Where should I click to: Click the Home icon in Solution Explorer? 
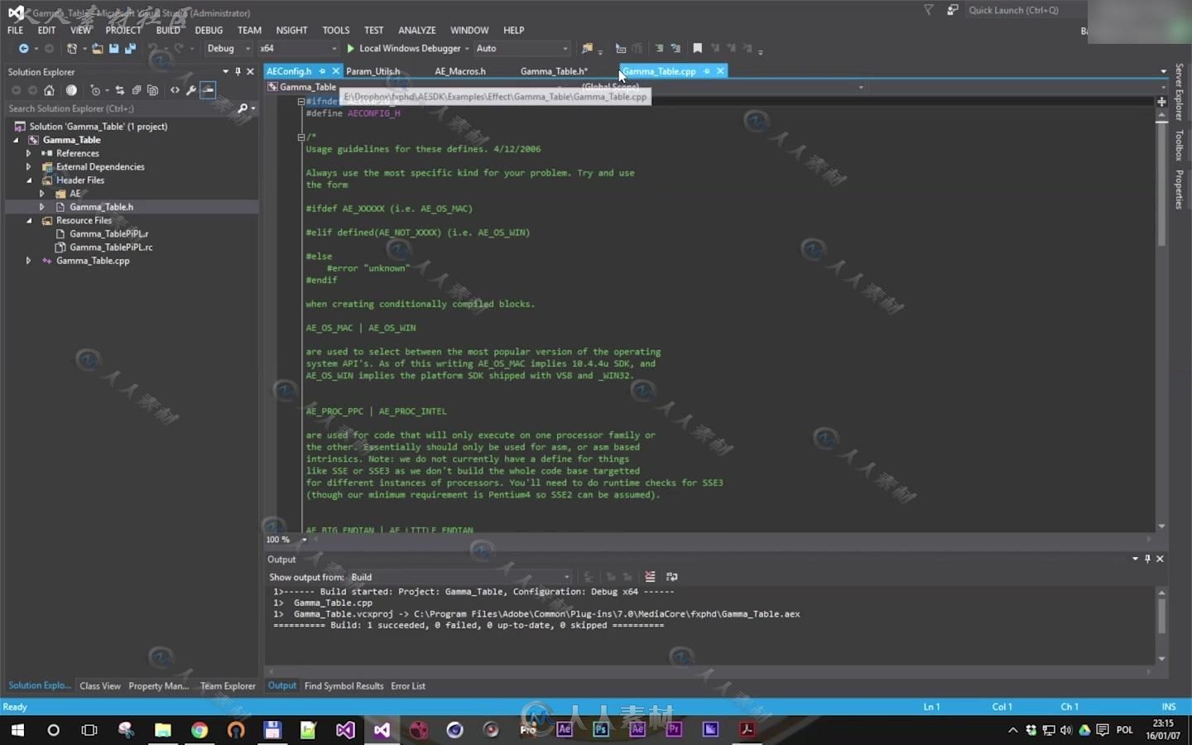(49, 90)
